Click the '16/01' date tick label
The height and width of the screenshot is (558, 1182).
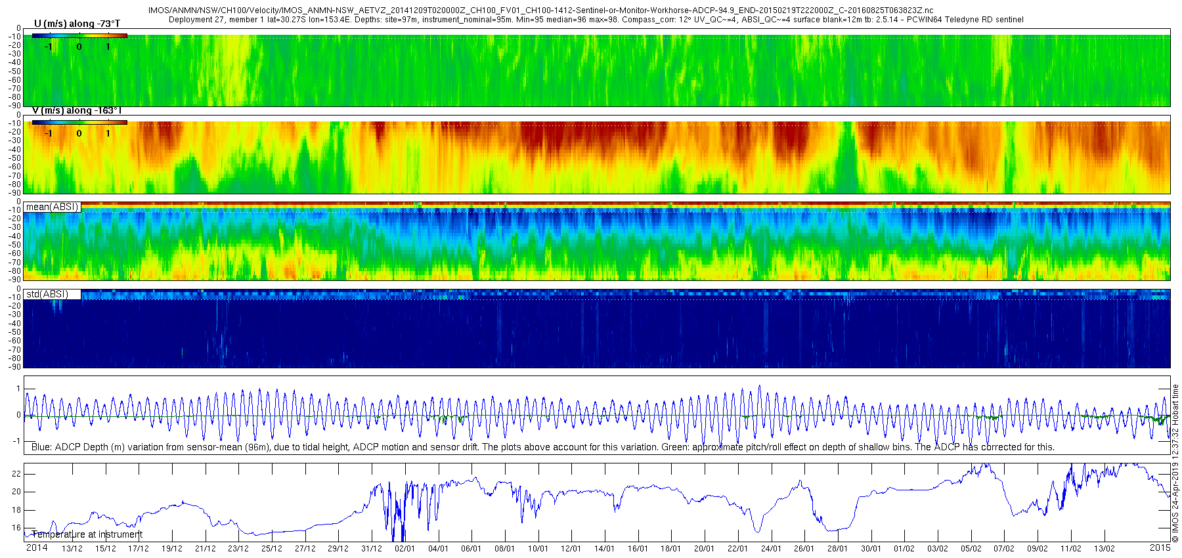click(638, 549)
